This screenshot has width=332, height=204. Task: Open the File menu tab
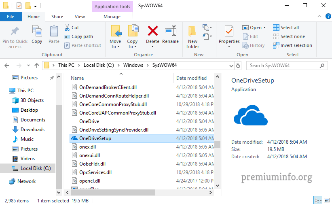pyautogui.click(x=11, y=17)
